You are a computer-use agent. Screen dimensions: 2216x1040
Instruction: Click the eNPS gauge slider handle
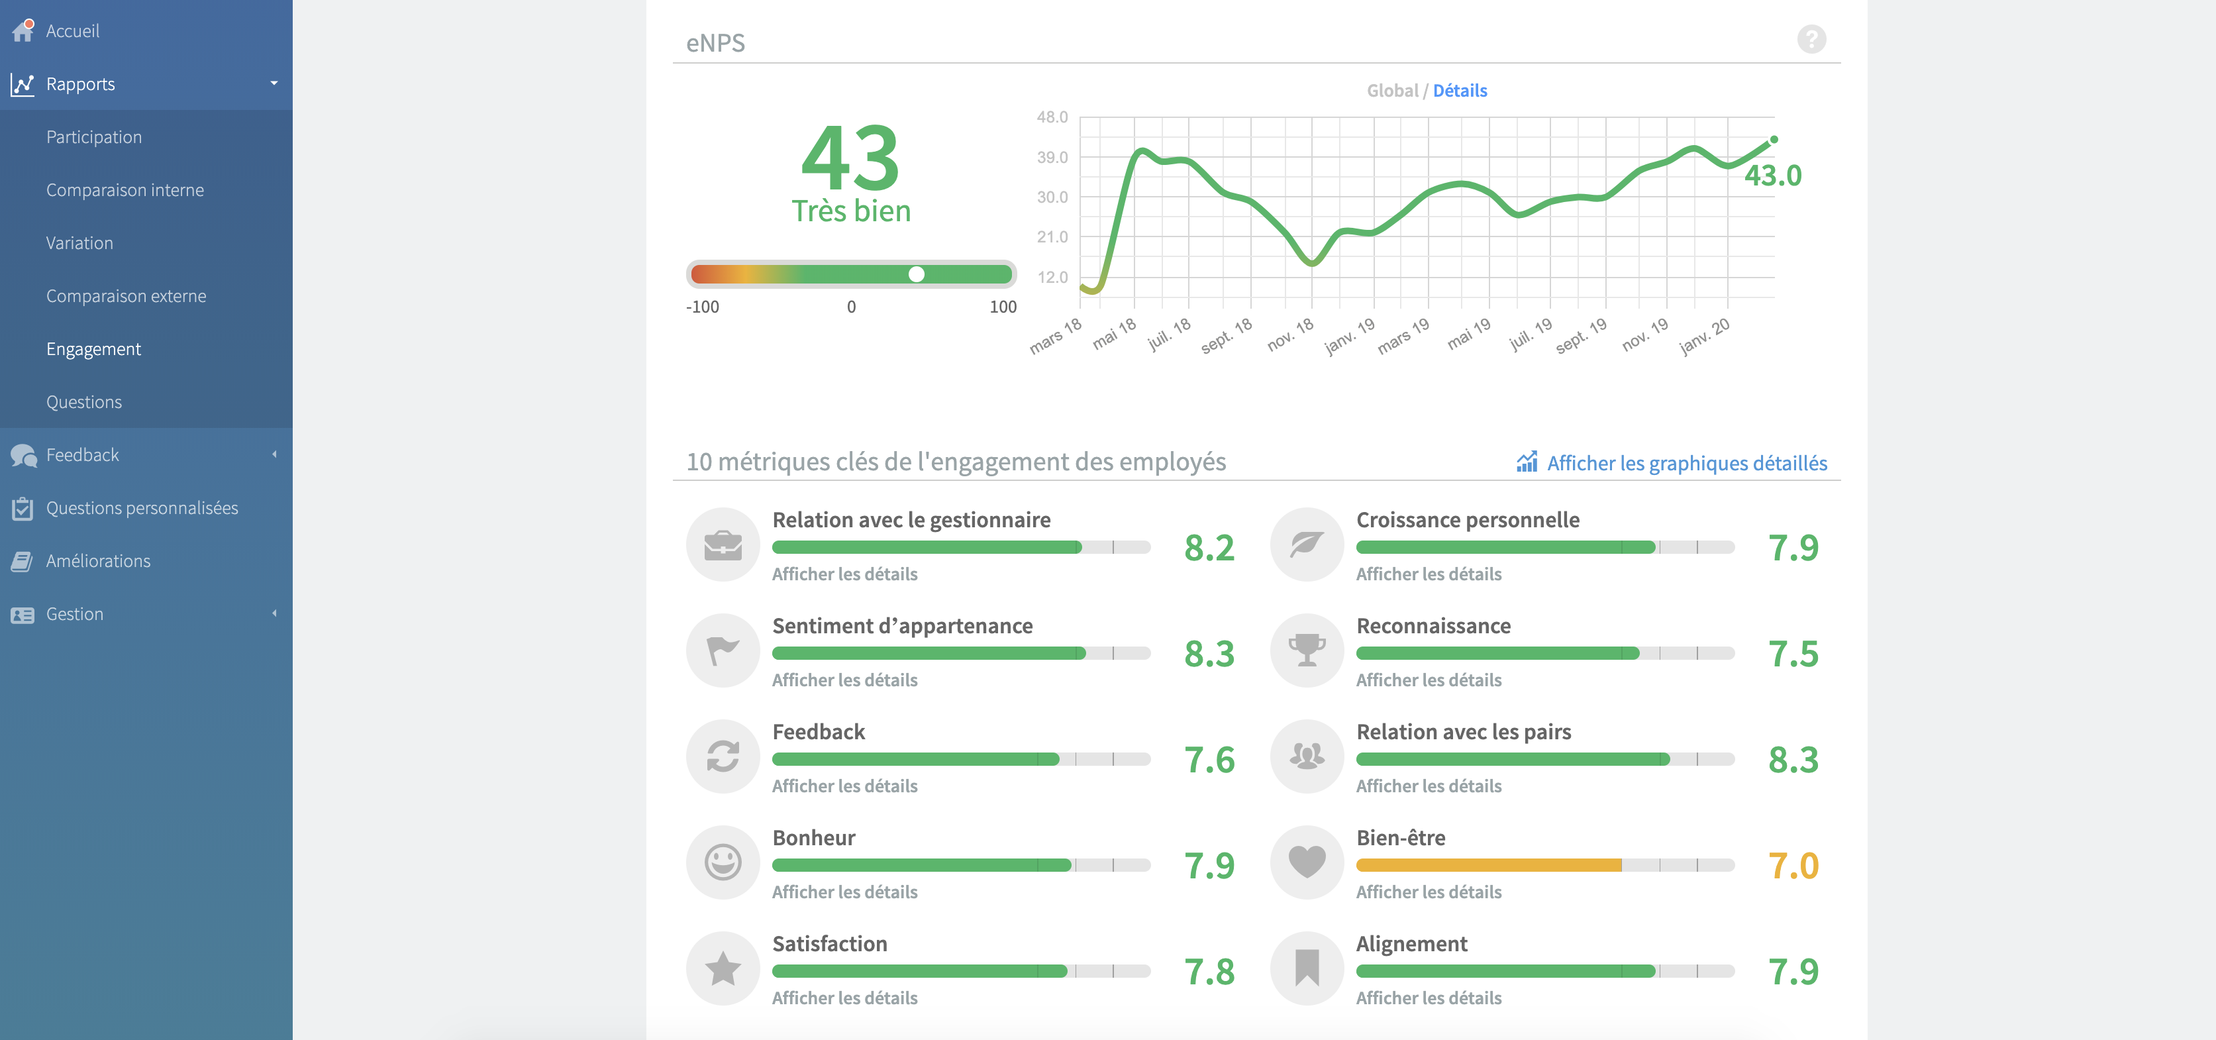pos(916,274)
